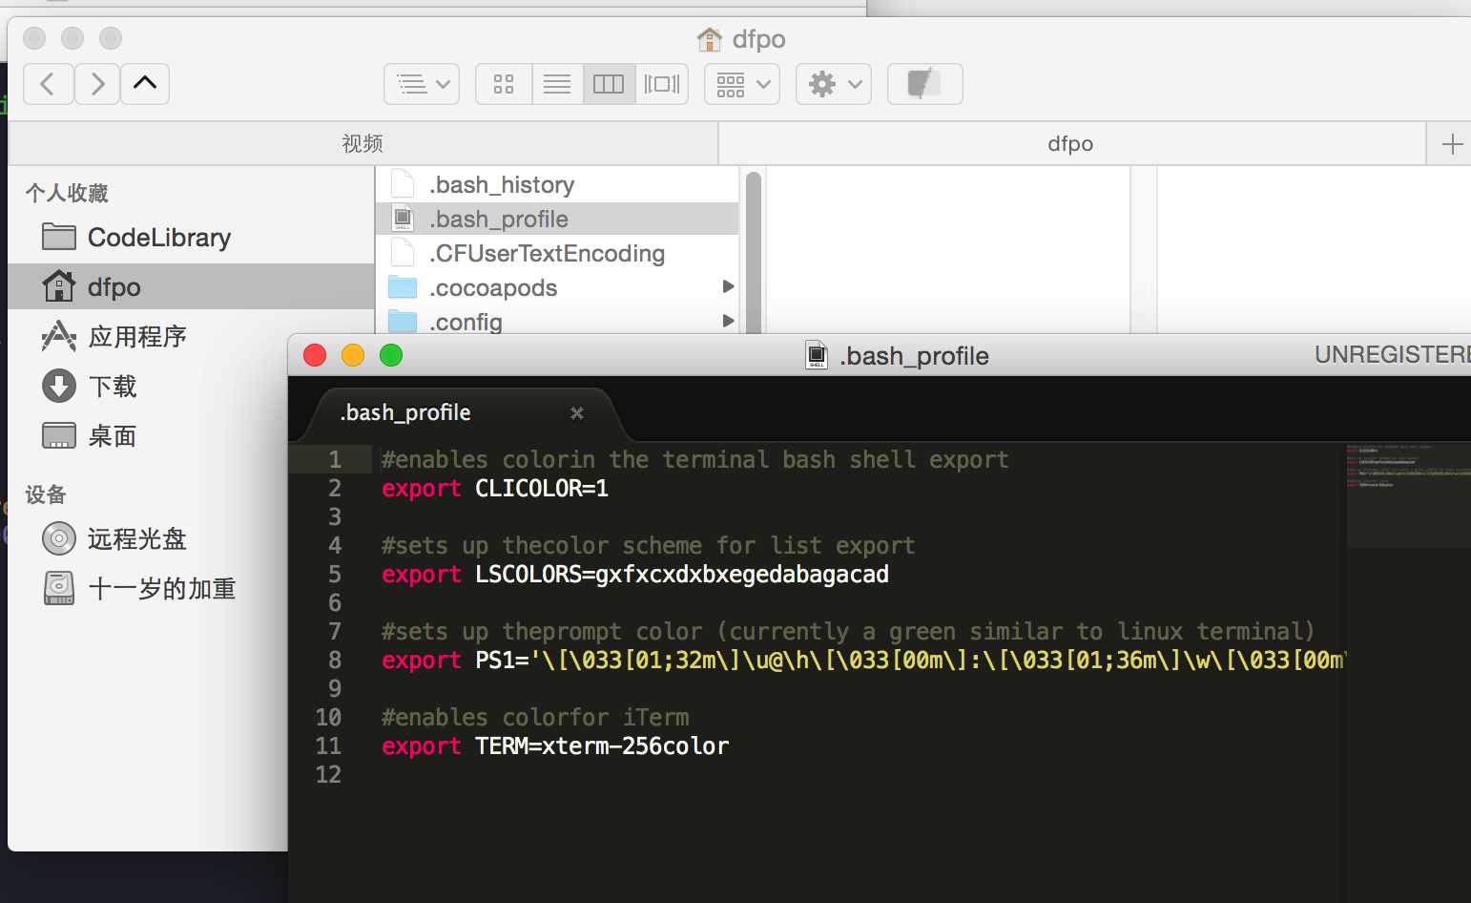1471x903 pixels.
Task: Click the 下载 download arrow icon
Action: click(x=59, y=386)
